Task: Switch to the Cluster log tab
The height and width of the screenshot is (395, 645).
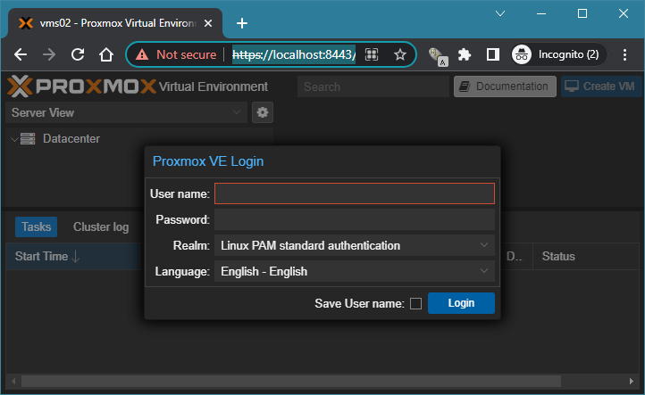Action: coord(101,227)
